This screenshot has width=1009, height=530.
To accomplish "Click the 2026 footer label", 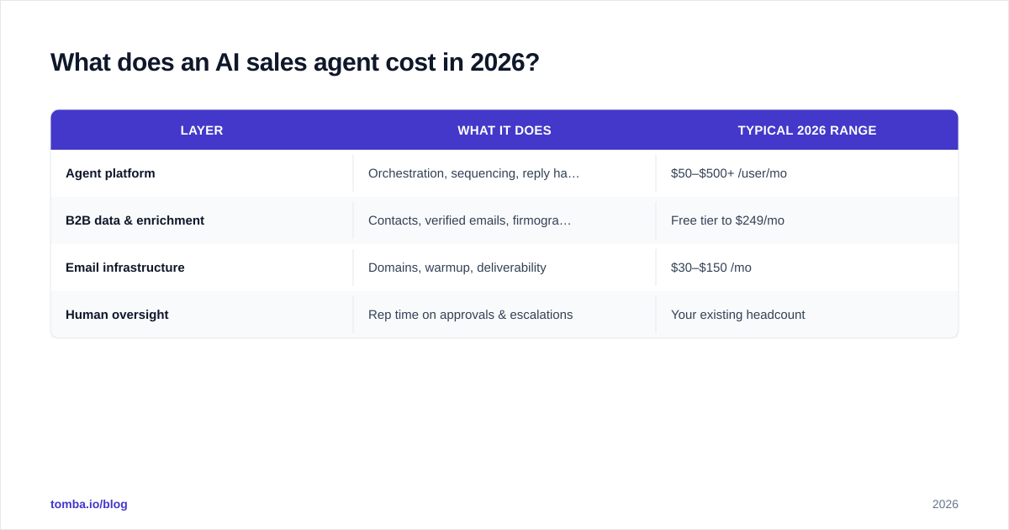I will 945,504.
